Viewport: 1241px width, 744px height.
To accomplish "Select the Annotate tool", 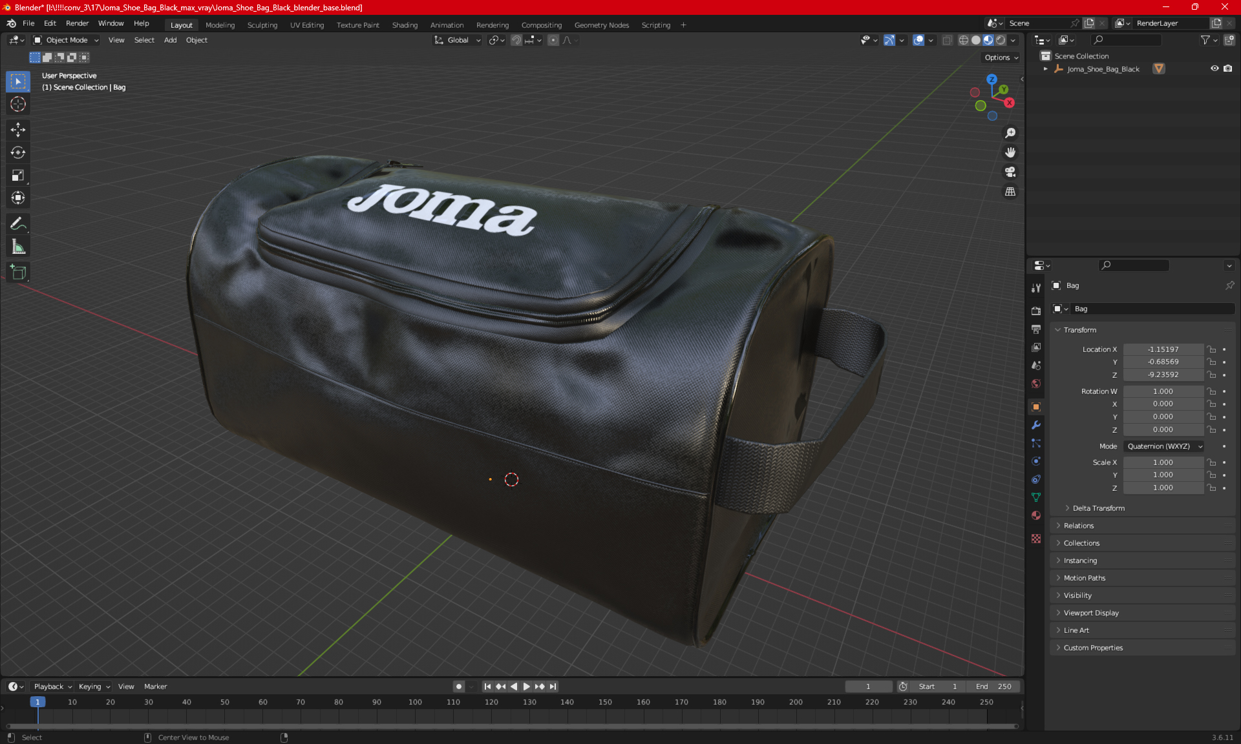I will pyautogui.click(x=18, y=224).
